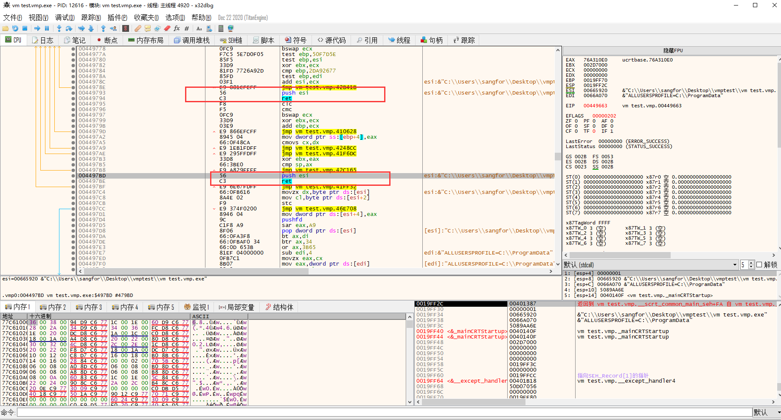Viewport: 781px width, 420px height.
Task: Click the fx functions icon
Action: [177, 28]
